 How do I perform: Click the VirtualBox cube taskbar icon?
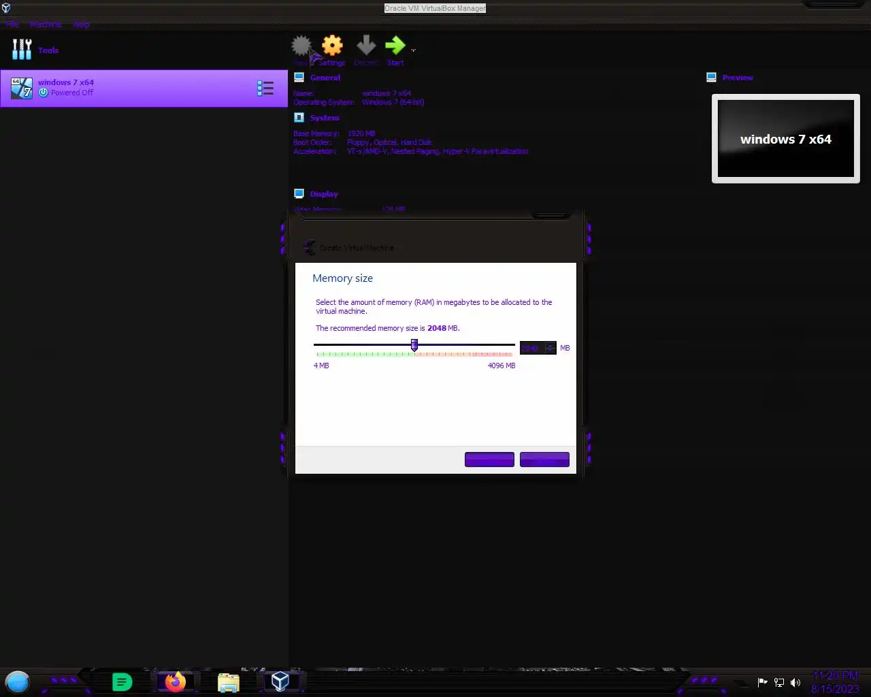point(280,681)
